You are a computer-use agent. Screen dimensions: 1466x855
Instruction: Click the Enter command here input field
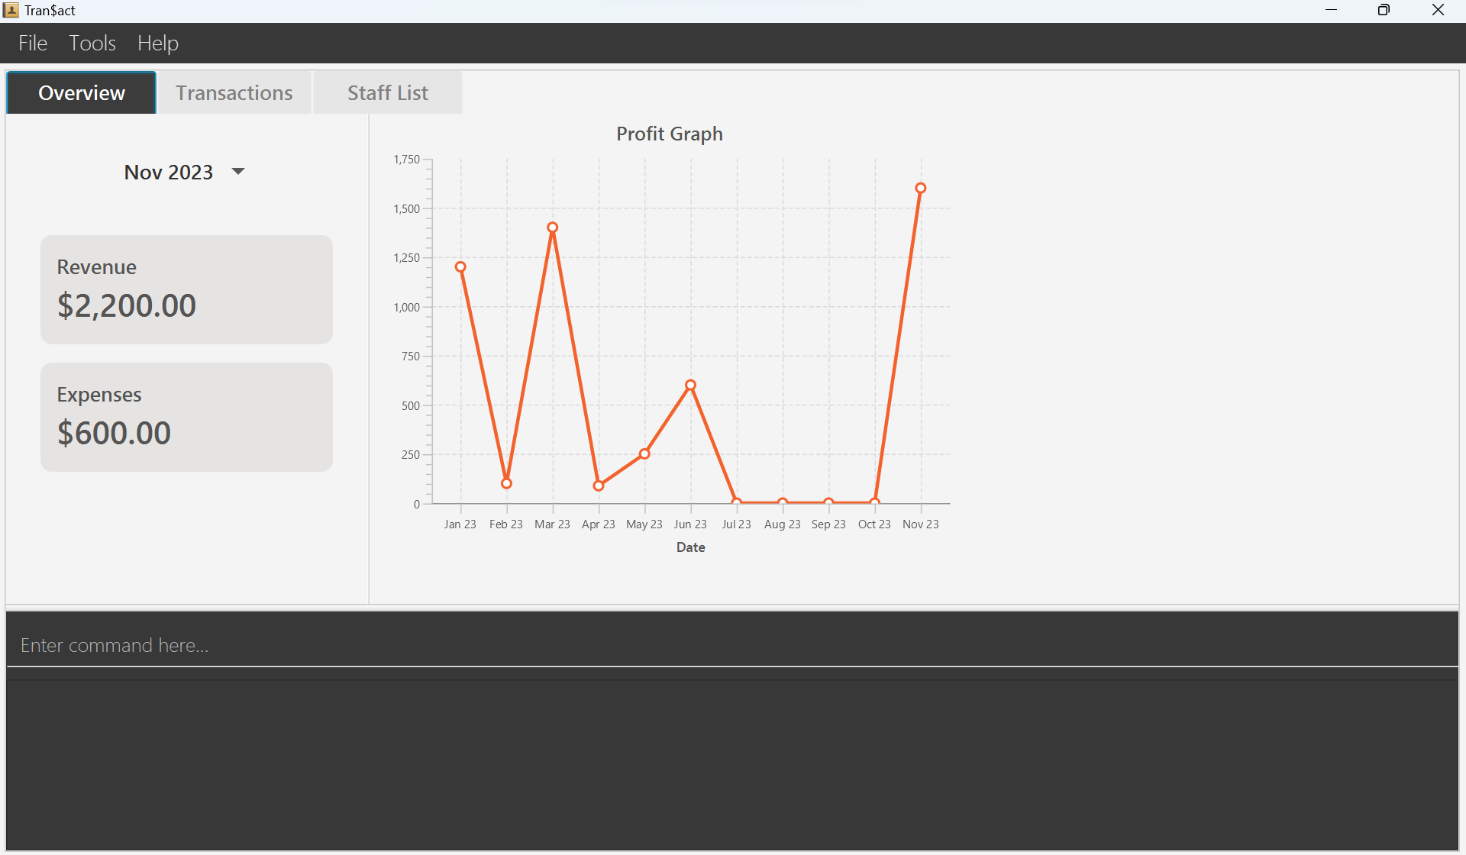point(731,646)
